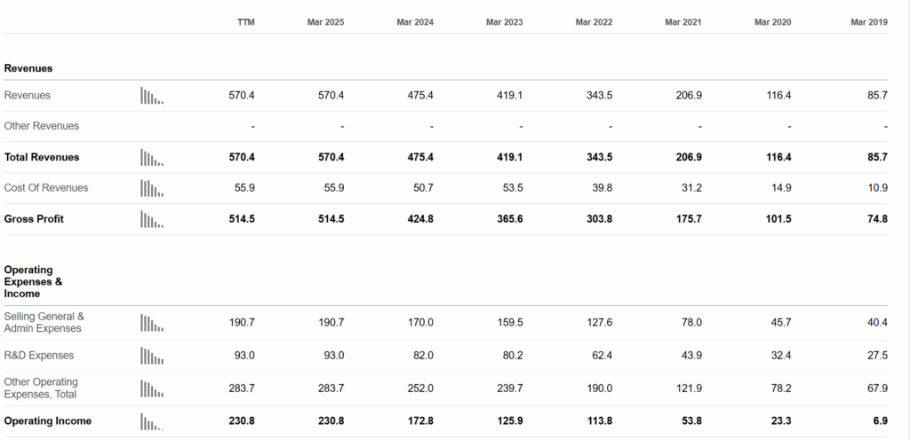The height and width of the screenshot is (440, 910).
Task: Click the Gross Profit sparkline icon
Action: (152, 219)
